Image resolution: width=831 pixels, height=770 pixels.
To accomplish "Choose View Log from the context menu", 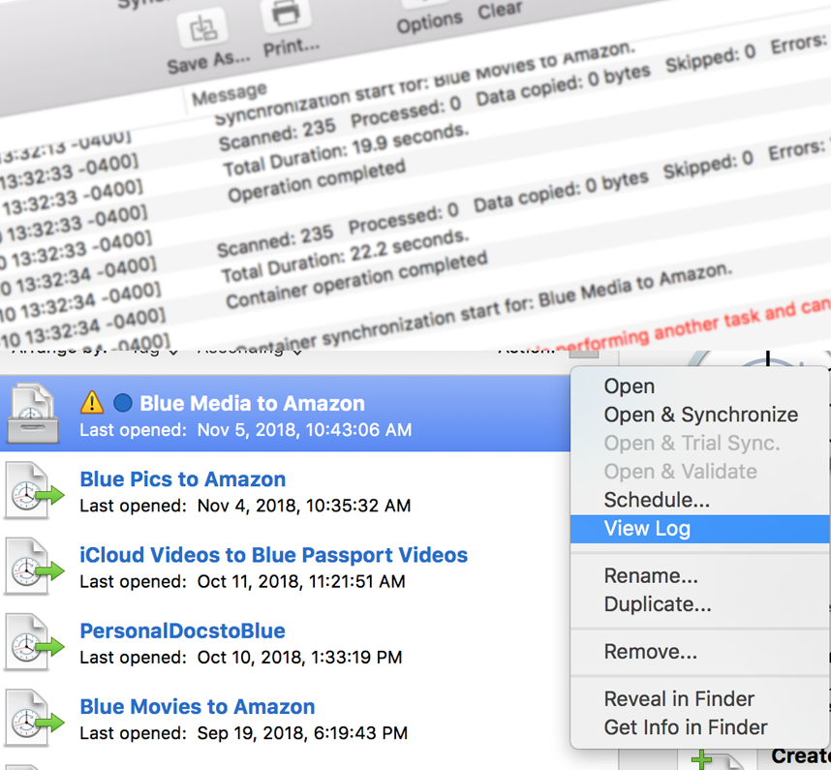I will pos(699,529).
